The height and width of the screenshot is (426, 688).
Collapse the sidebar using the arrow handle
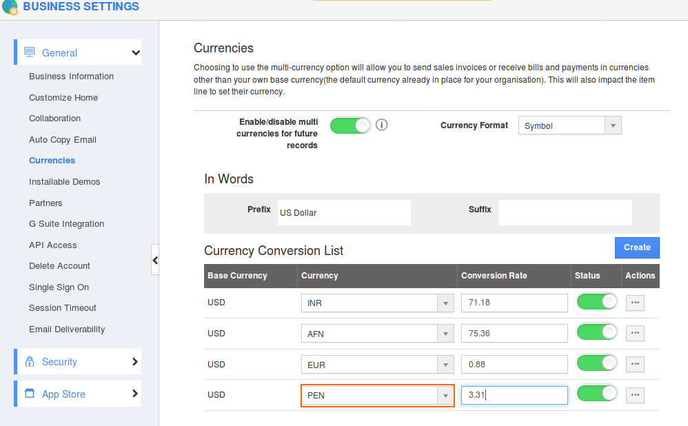click(x=155, y=260)
